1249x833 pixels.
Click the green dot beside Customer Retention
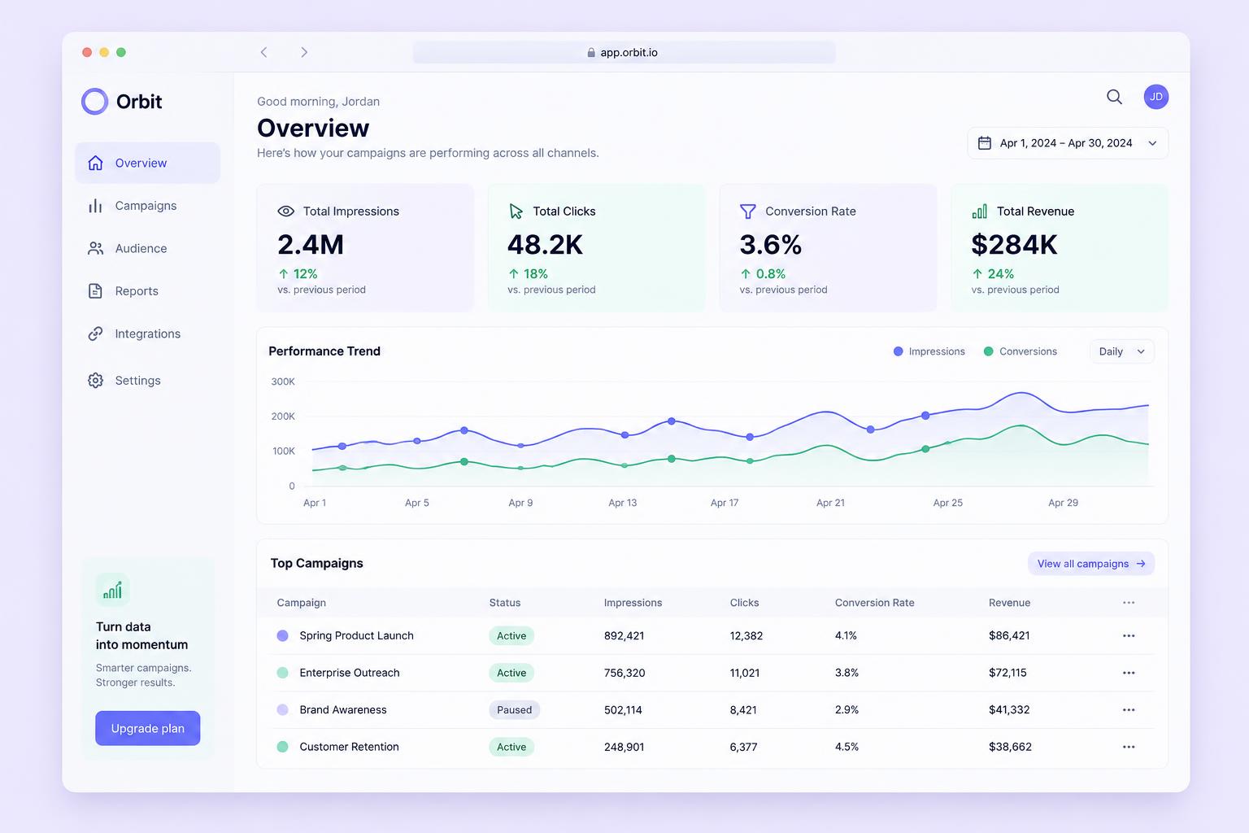(282, 747)
